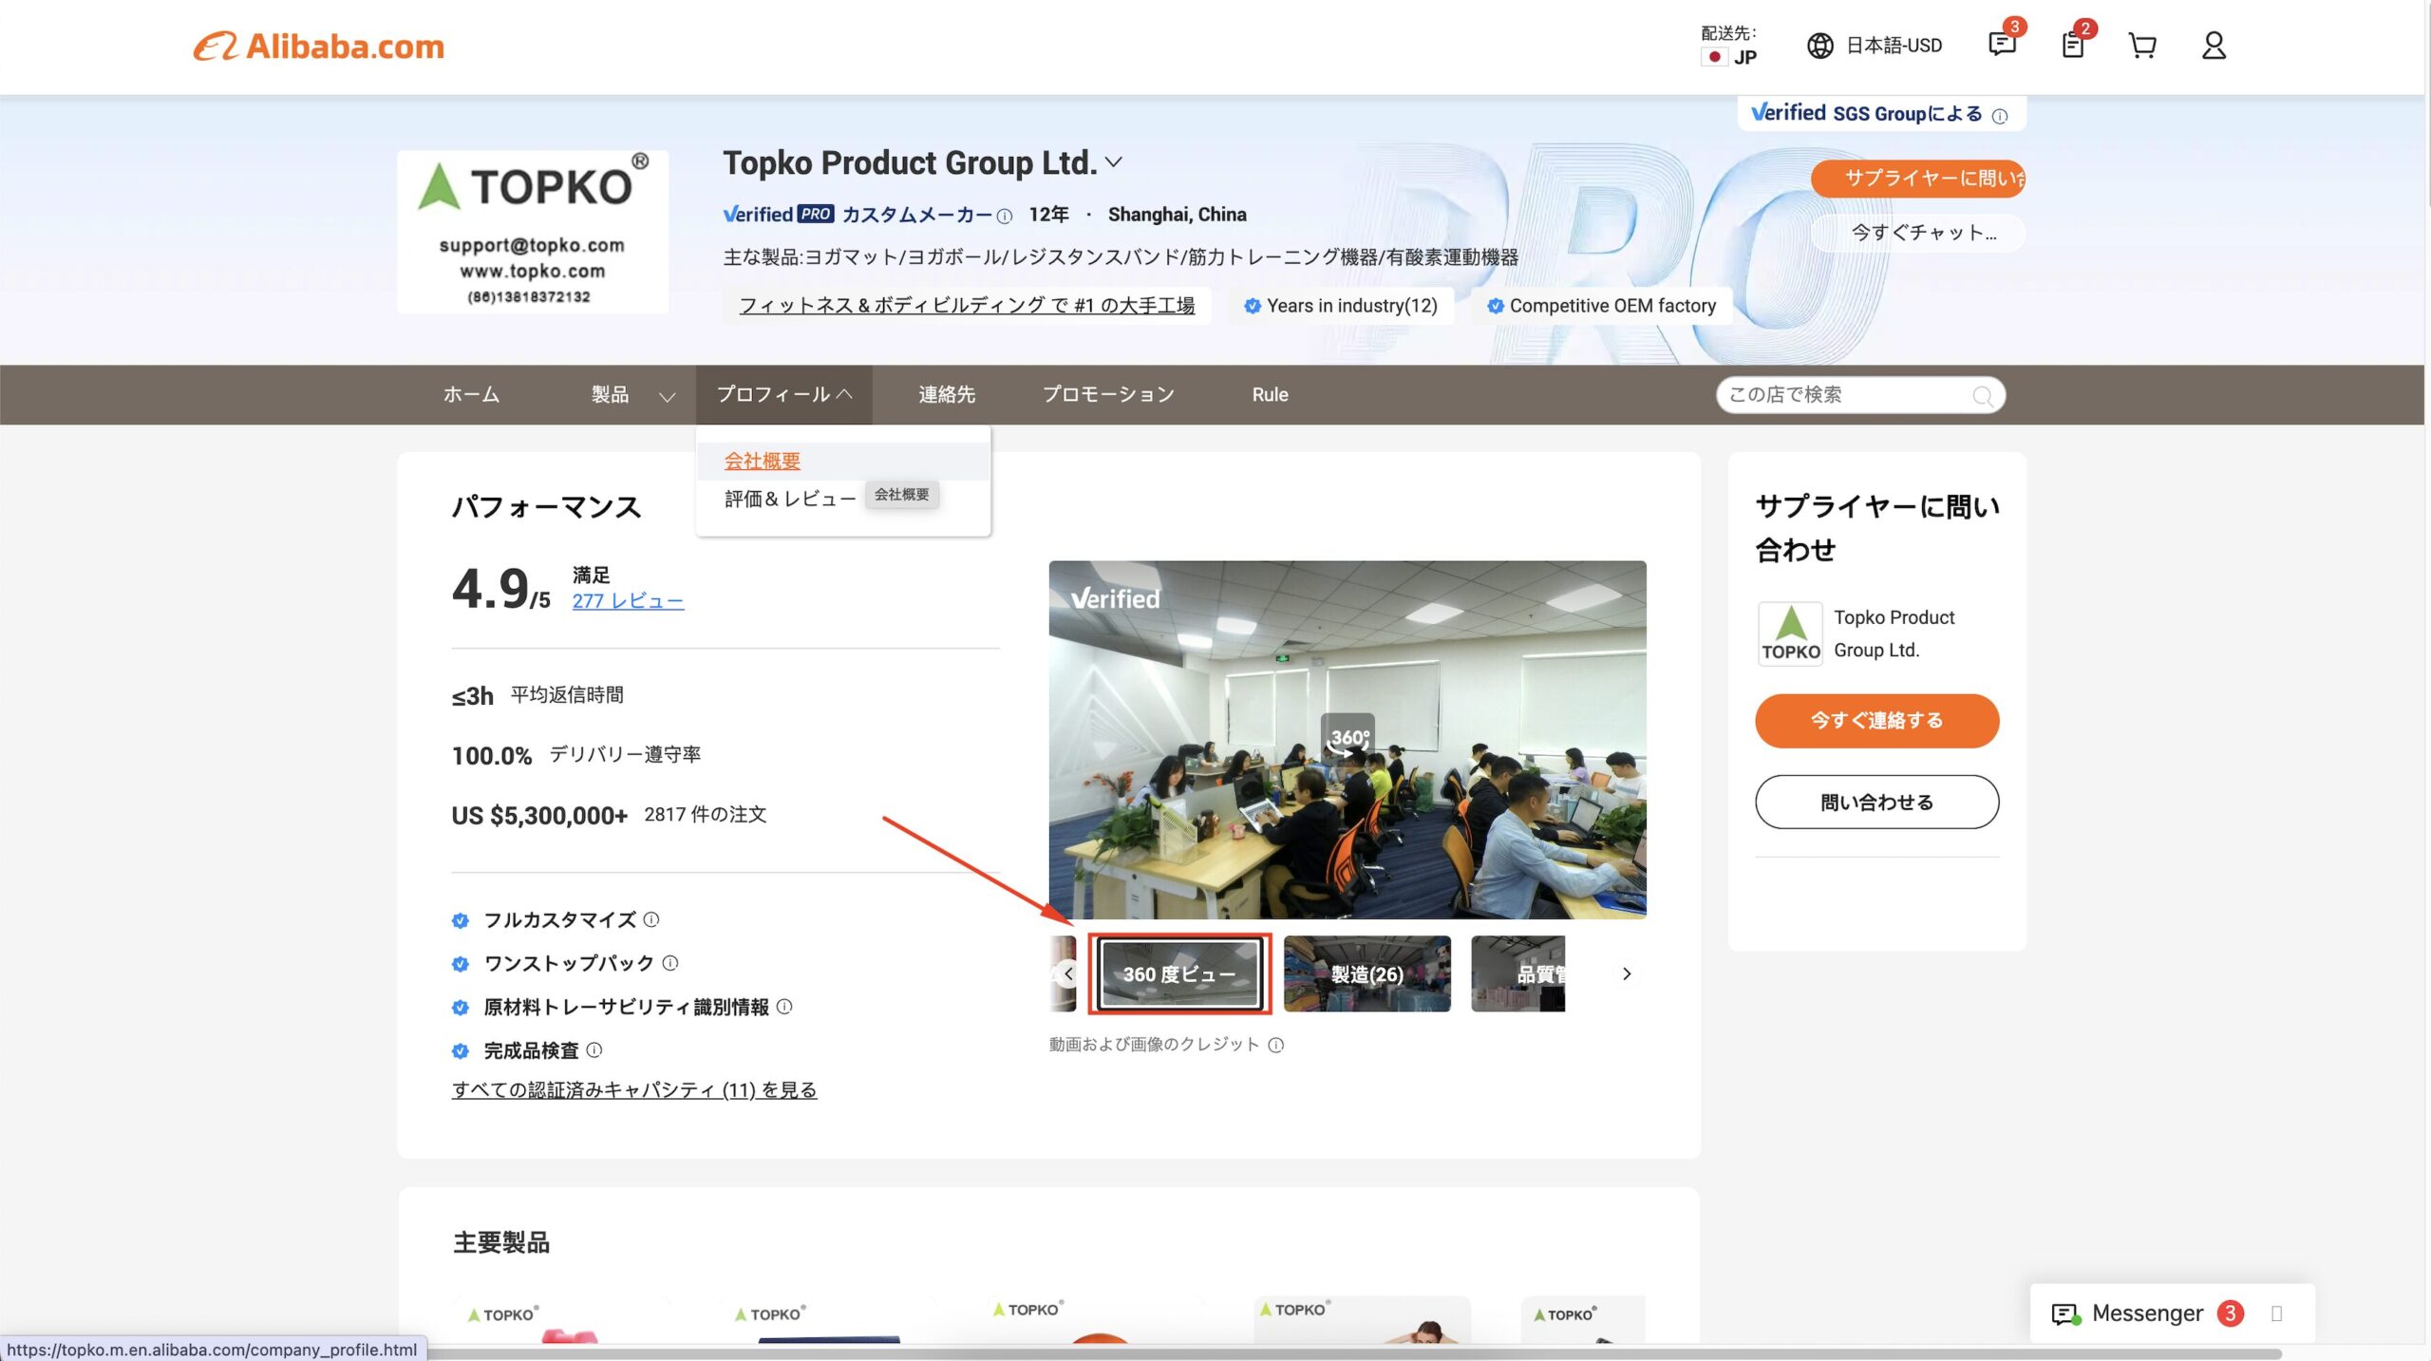Viewport: 2431px width, 1361px height.
Task: Click フィットネス＆ボディビルディング で #1 の大手工場 link
Action: click(967, 306)
